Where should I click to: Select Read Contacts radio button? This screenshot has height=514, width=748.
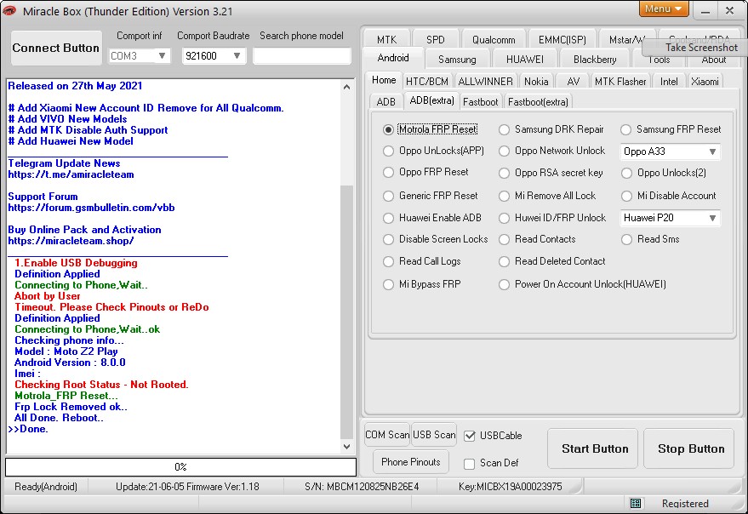(505, 239)
